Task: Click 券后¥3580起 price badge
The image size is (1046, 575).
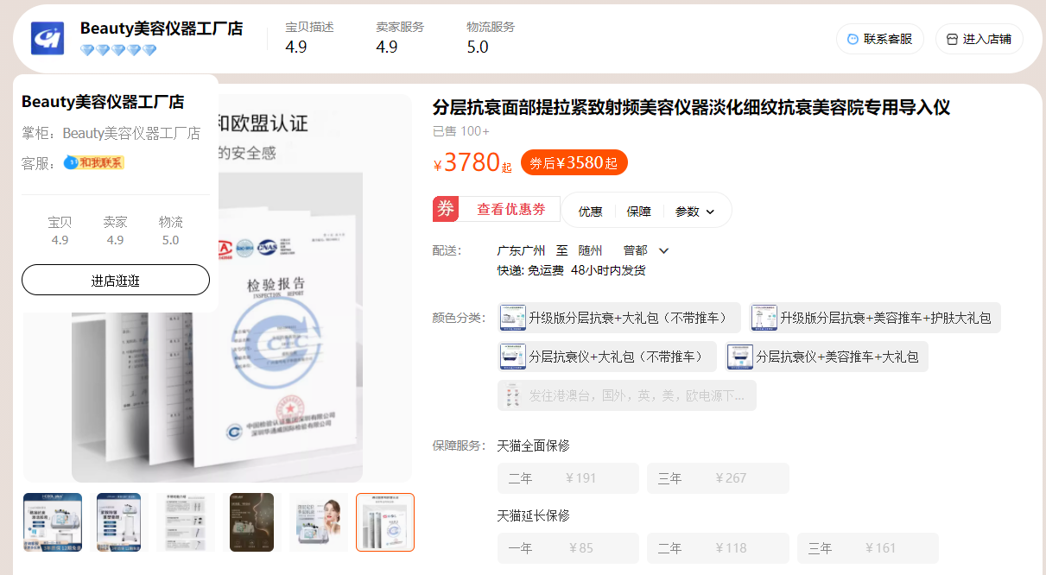Action: [x=574, y=162]
